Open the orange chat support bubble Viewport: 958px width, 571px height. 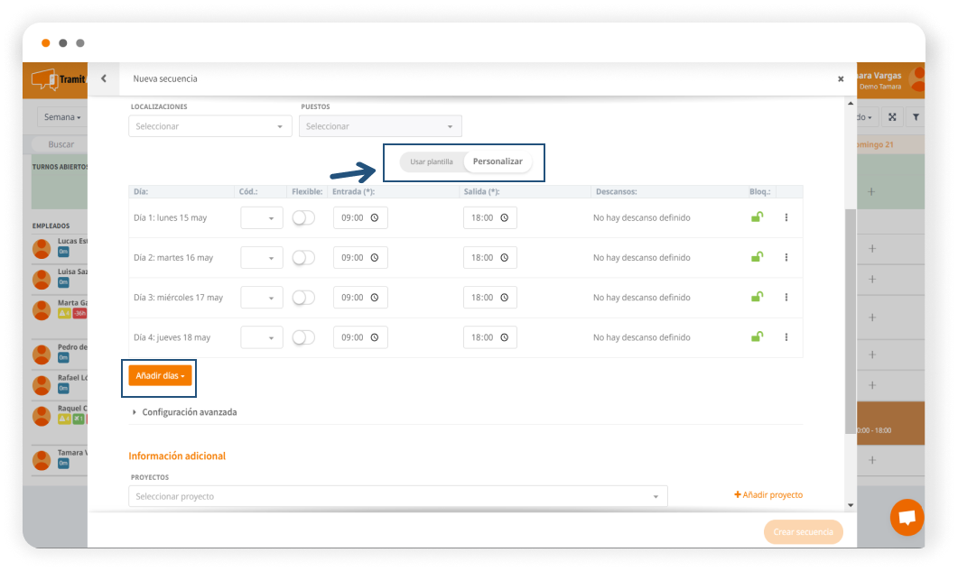(x=907, y=518)
